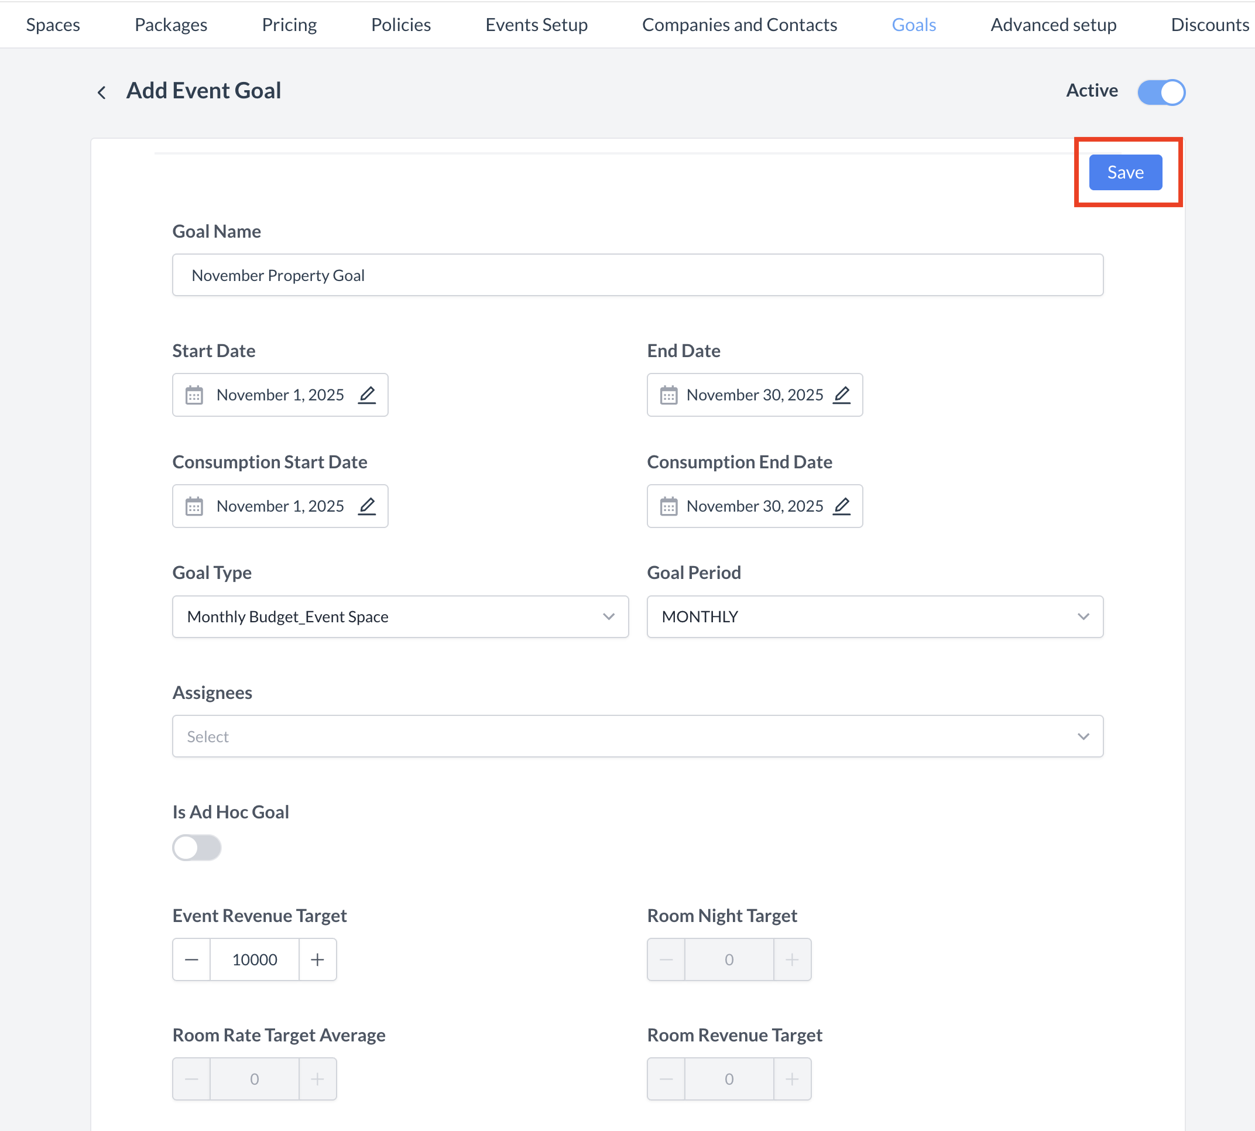Open the Events Setup tab
This screenshot has width=1255, height=1131.
(536, 25)
